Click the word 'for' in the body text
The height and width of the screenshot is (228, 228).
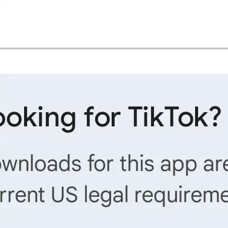(101, 163)
